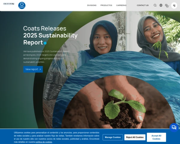Click the globe region selector icon
The height and width of the screenshot is (144, 180).
click(x=161, y=5)
